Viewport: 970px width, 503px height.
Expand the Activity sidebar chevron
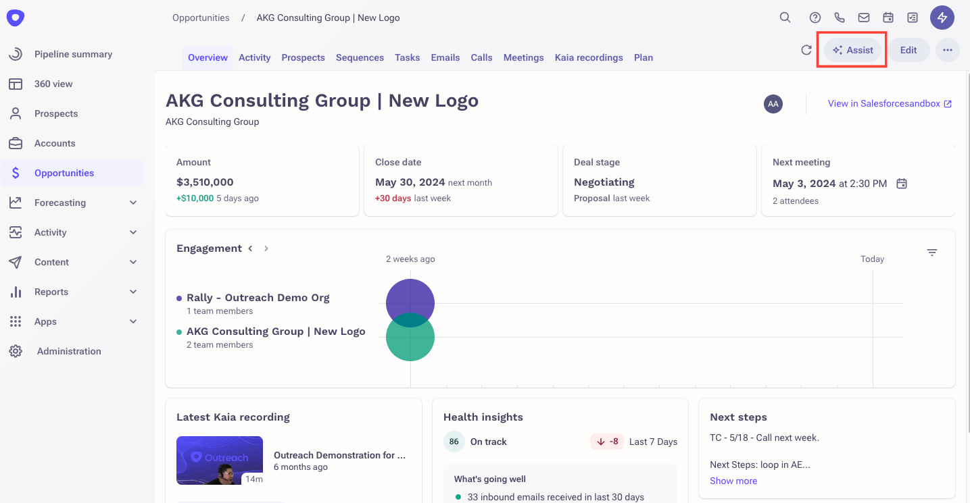133,232
